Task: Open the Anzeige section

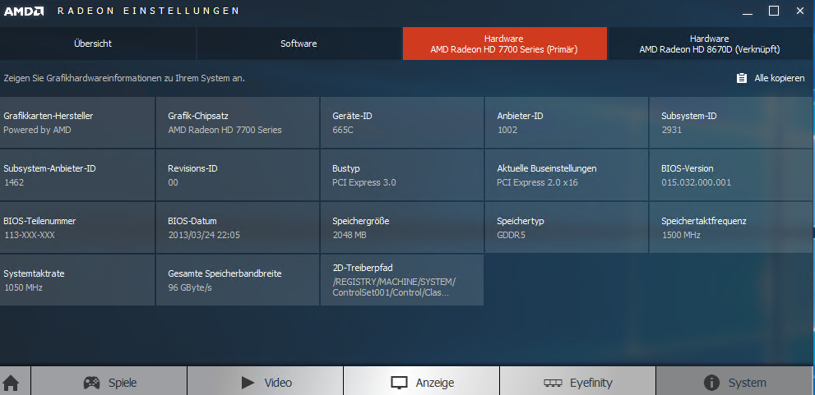Action: pos(422,380)
